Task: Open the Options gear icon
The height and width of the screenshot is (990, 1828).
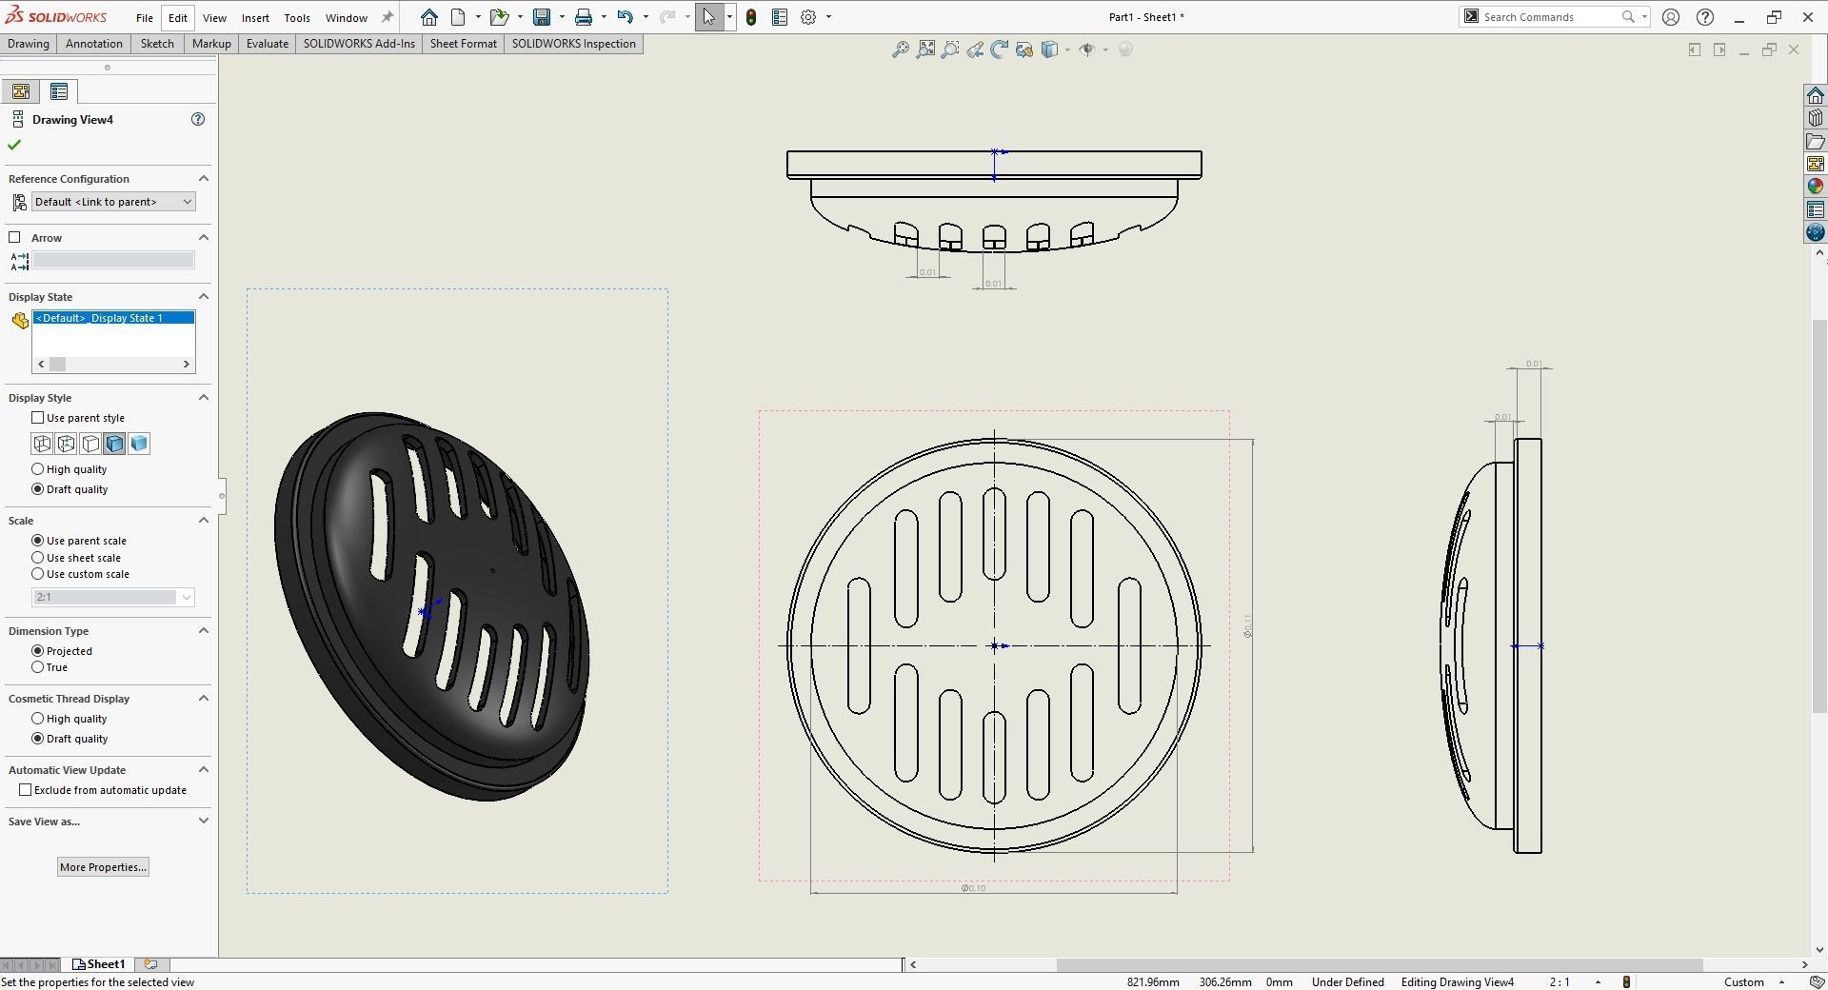Action: click(x=808, y=17)
